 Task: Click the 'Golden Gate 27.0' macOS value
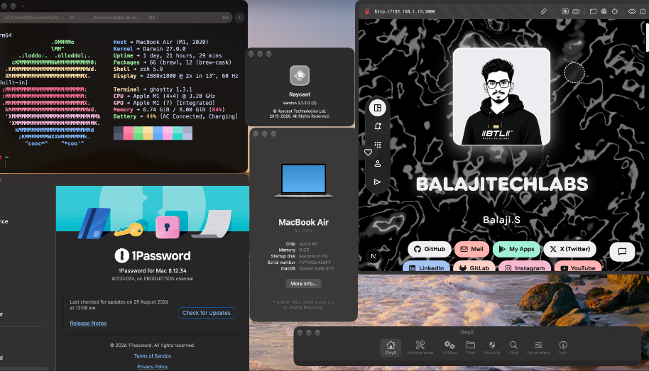tap(316, 268)
